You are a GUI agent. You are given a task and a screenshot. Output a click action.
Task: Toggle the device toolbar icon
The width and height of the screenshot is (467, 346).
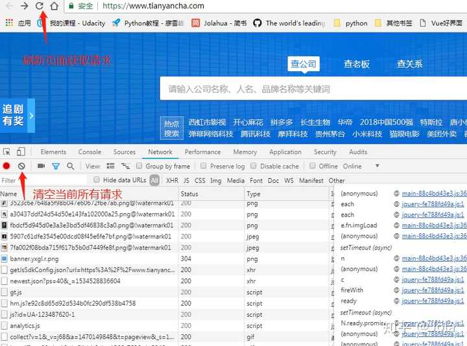[21, 152]
